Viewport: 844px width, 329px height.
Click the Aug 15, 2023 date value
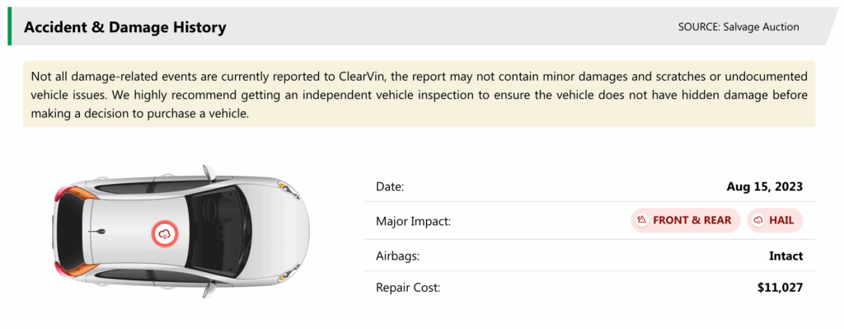(x=764, y=187)
